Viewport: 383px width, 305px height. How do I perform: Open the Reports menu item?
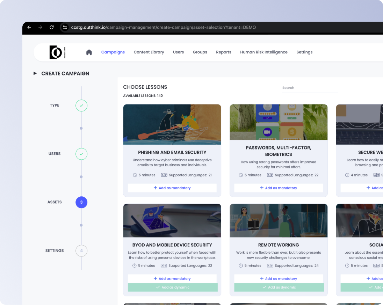pyautogui.click(x=223, y=52)
